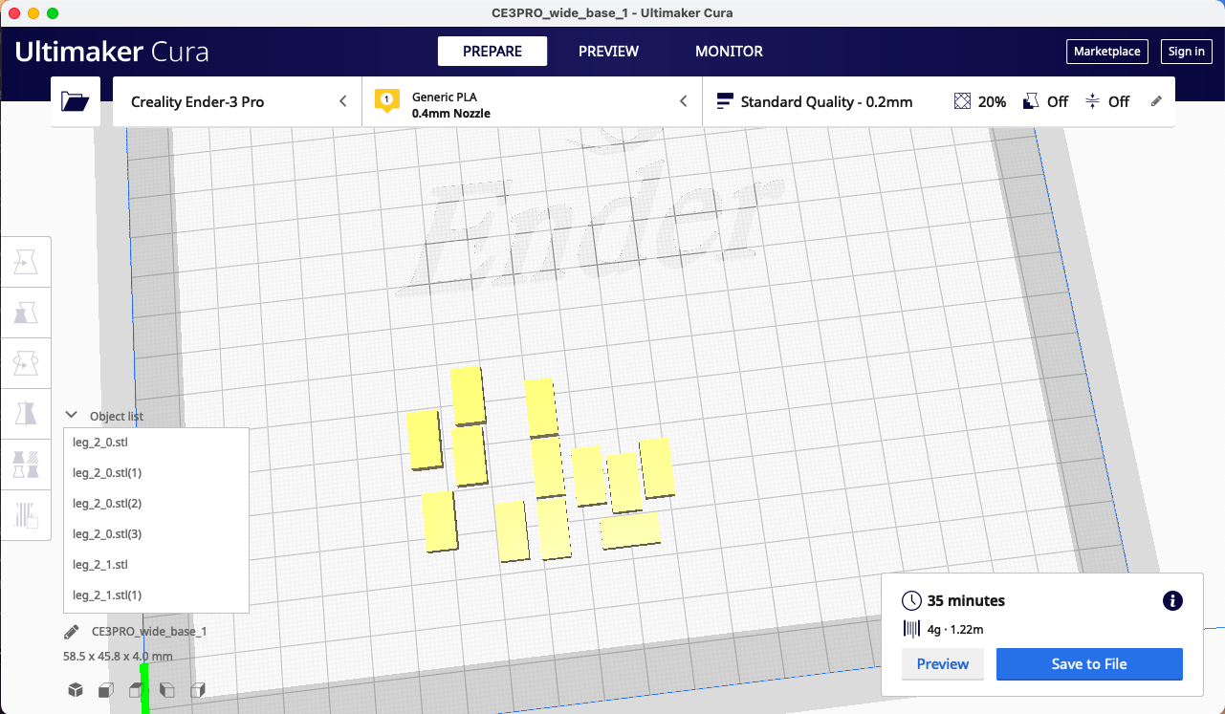1225x714 pixels.
Task: Click the 58.5 x 45.8 x 4.0 mm dimensions
Action: tap(119, 657)
